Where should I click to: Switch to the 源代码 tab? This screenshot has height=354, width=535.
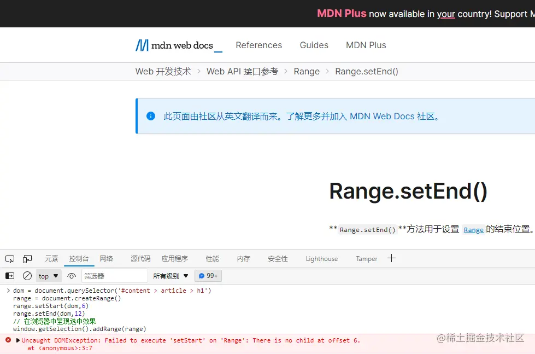140,259
